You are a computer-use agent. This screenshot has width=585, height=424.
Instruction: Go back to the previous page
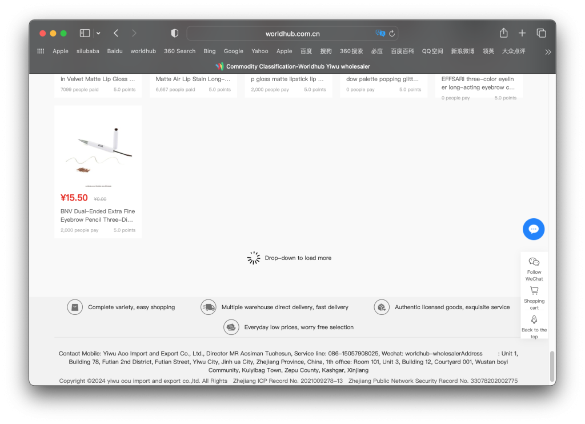[x=116, y=33]
